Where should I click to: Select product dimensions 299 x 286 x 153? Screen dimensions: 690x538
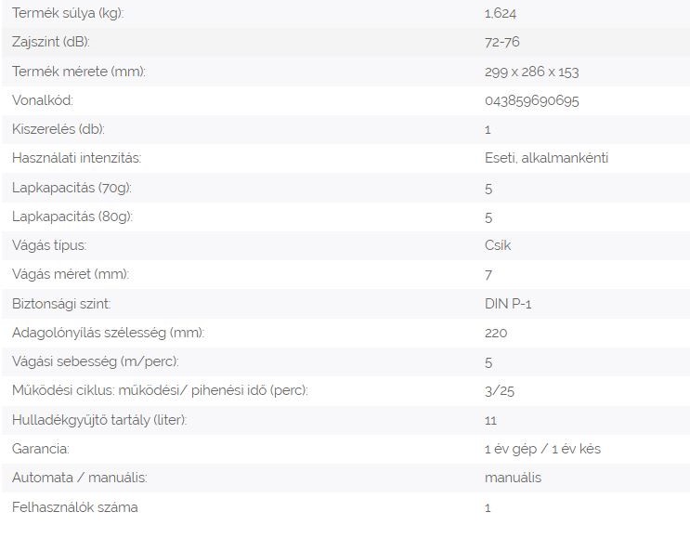(531, 72)
